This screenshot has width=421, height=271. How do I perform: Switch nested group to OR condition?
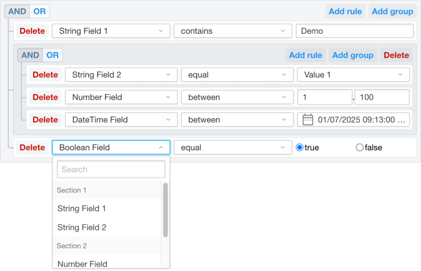pos(52,55)
